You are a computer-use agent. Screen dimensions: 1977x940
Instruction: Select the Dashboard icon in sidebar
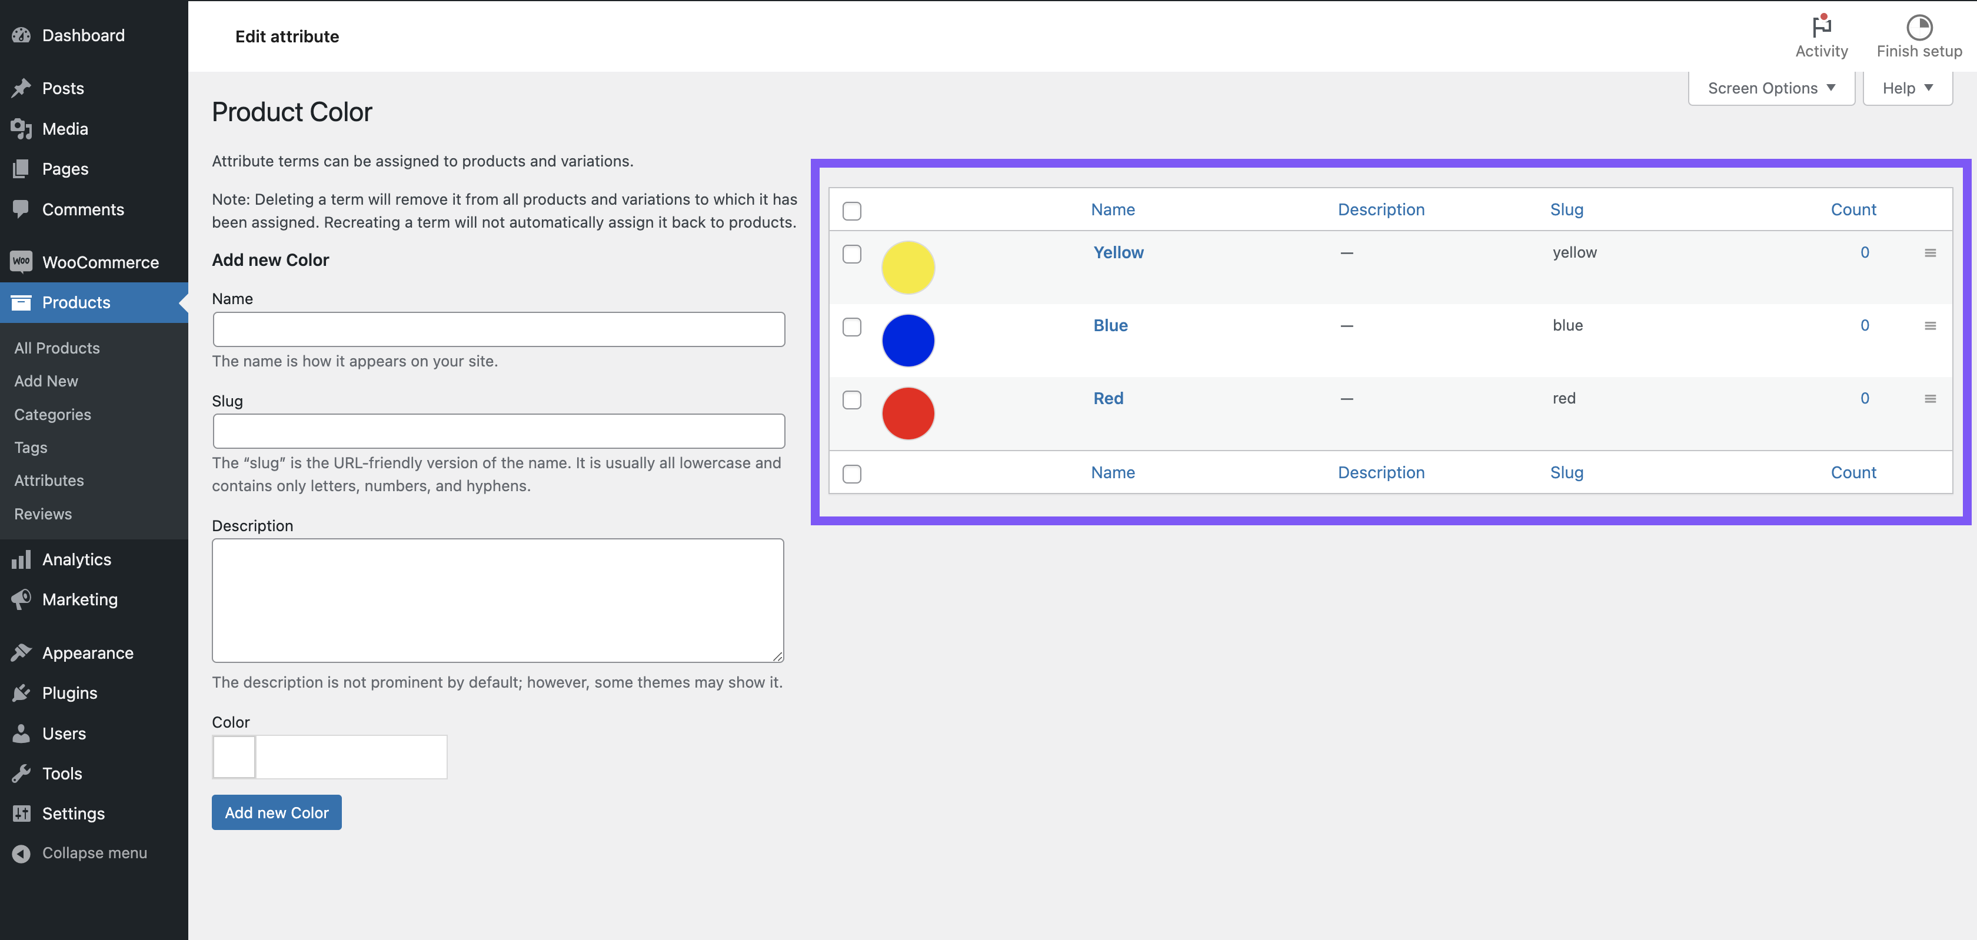[22, 35]
